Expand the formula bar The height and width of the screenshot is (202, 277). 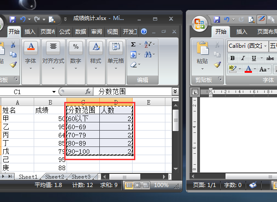tap(175, 91)
